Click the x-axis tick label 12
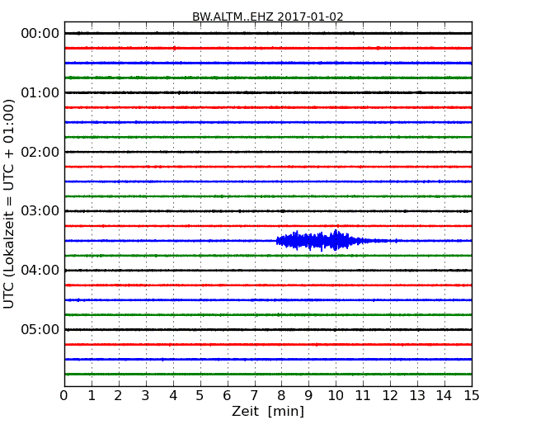The width and height of the screenshot is (536, 429). click(x=390, y=395)
